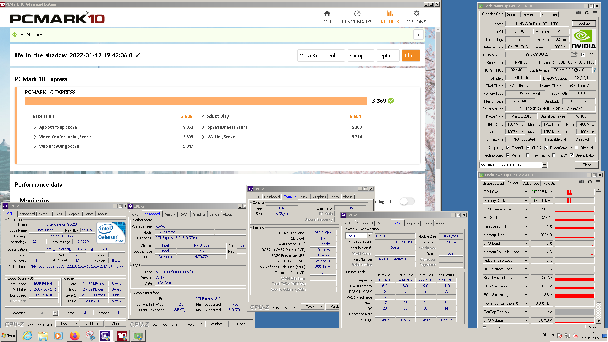Click View Result Online button
Screen dimensions: 608x342
[321, 55]
